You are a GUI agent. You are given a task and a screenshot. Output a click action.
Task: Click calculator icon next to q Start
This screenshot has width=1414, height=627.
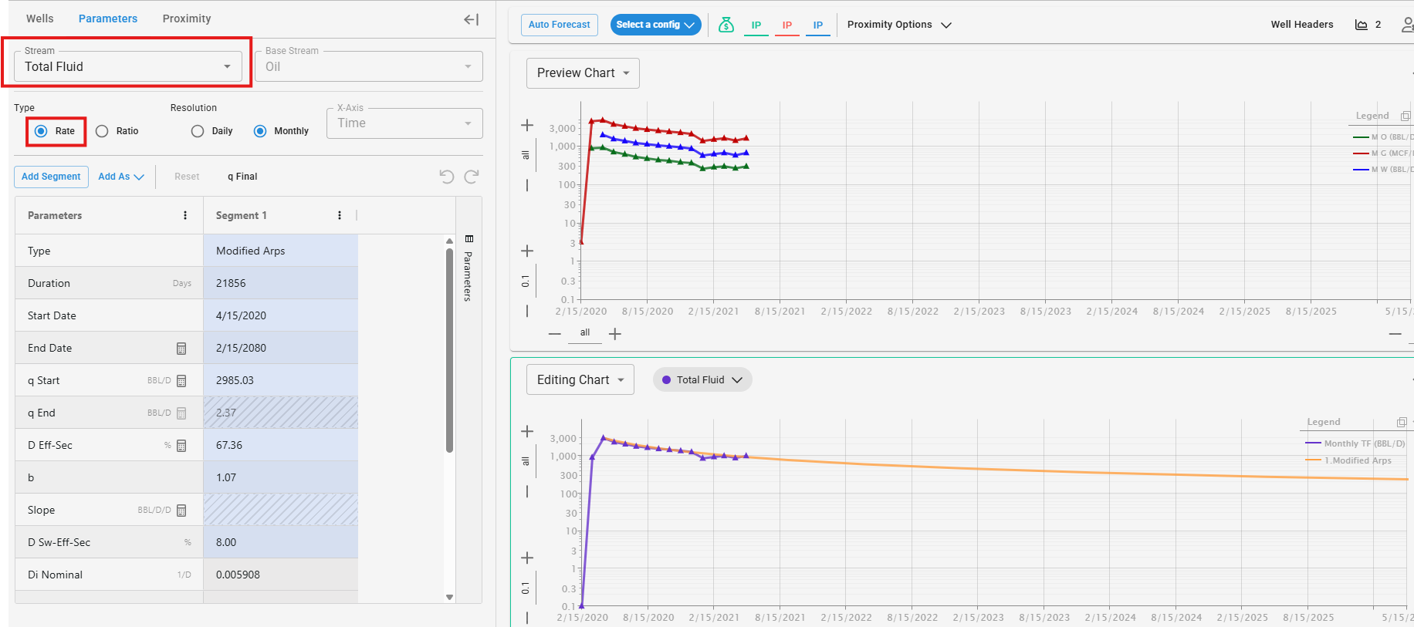click(181, 381)
